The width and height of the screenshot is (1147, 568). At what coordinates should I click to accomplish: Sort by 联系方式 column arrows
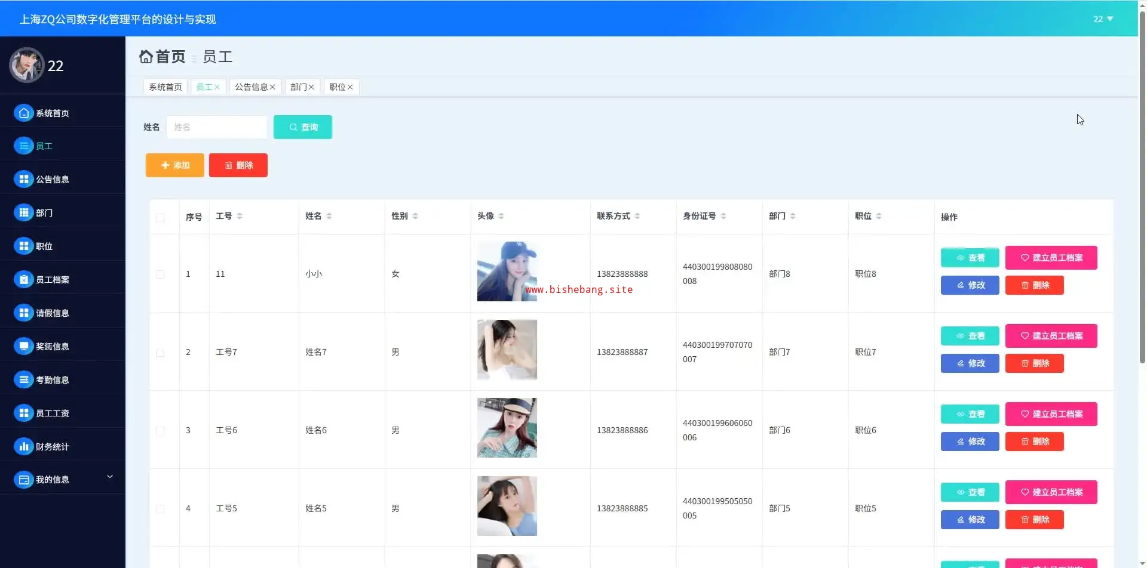[637, 216]
